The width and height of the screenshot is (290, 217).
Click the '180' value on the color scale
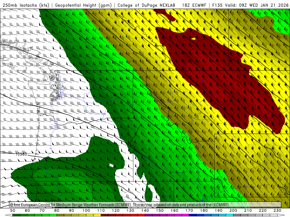tap(204, 210)
